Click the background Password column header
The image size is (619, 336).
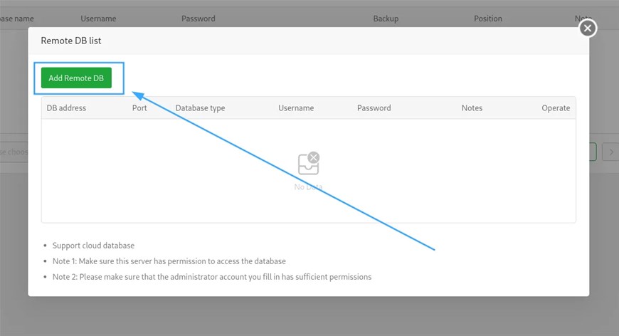tap(199, 19)
